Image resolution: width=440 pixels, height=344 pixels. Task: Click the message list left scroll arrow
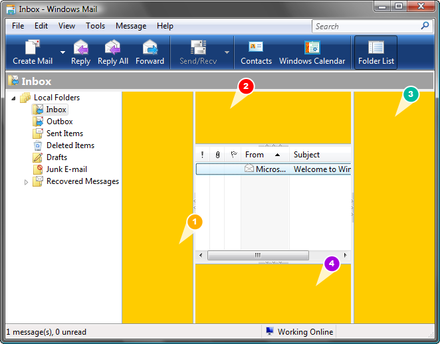click(201, 256)
